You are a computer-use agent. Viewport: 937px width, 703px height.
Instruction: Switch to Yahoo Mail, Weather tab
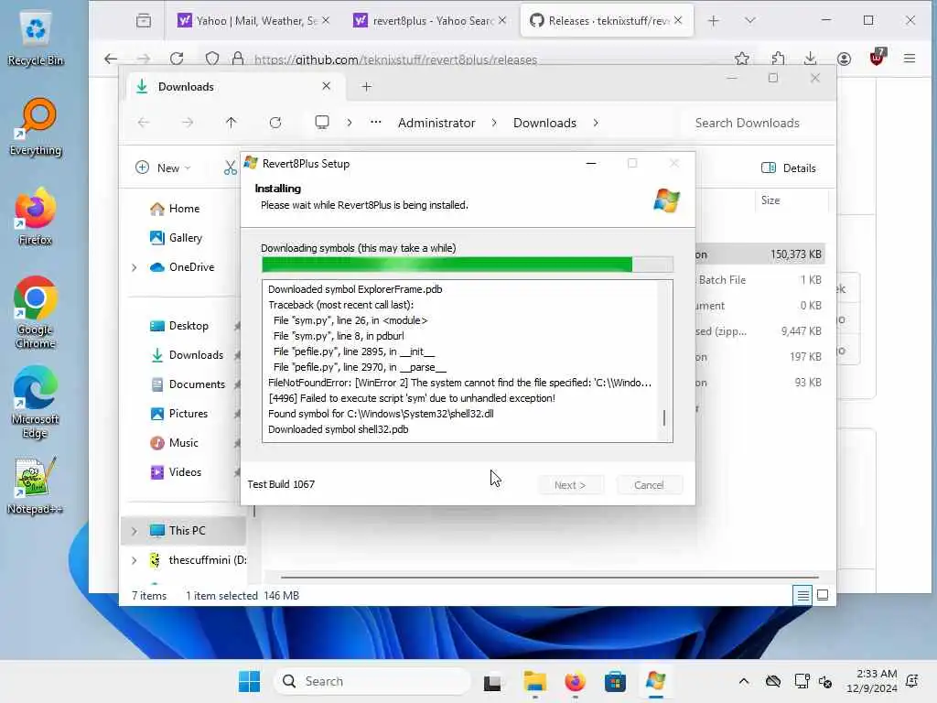click(247, 21)
